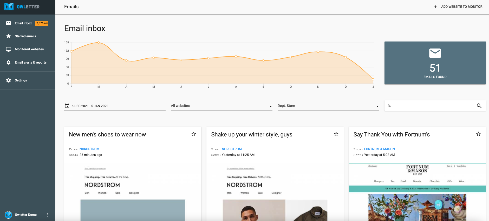Click the plus icon to add website
The width and height of the screenshot is (489, 221).
pyautogui.click(x=435, y=7)
